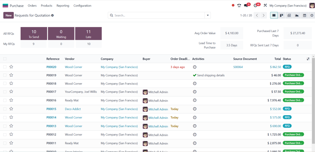Viewport: 315px width, 152px height.
Task: Click the 3 days ago deadline
Action: (x=177, y=67)
